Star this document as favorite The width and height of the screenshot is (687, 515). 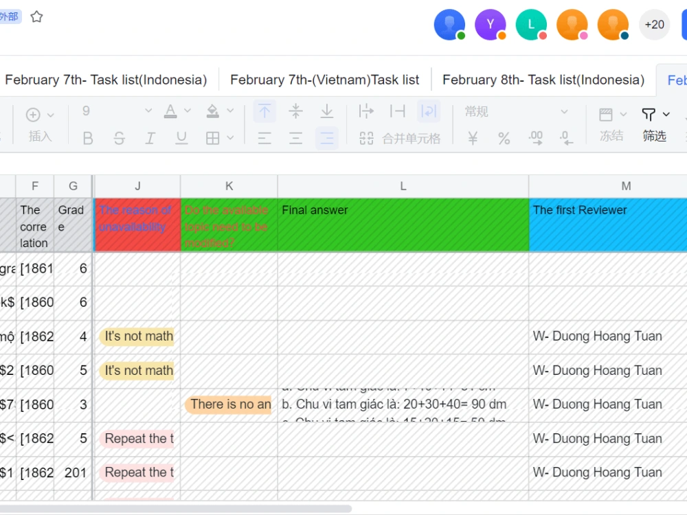[37, 17]
